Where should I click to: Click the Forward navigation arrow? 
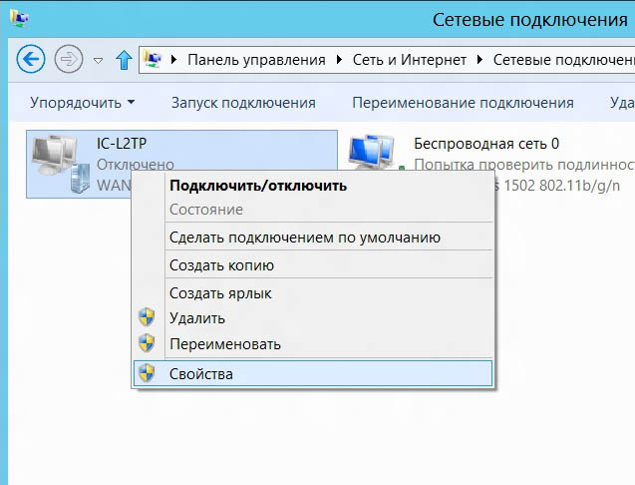pyautogui.click(x=69, y=59)
